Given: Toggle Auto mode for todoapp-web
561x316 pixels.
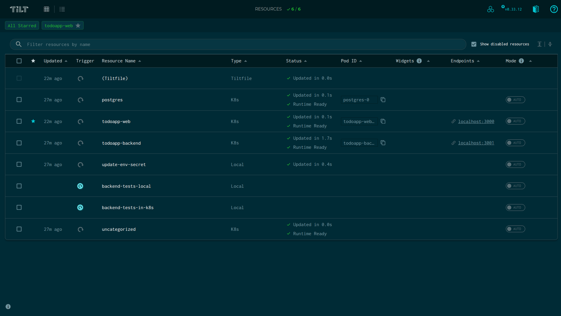Looking at the screenshot, I should point(515,121).
